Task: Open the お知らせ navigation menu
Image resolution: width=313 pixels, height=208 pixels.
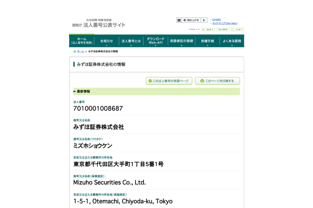Action: coord(106,41)
